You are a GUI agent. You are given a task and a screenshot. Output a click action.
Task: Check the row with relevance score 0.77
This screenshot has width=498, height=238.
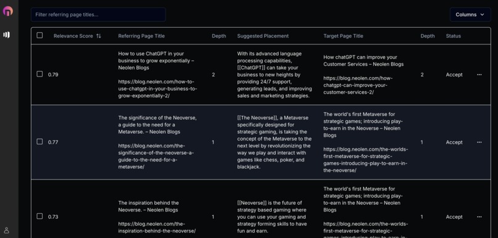40,141
